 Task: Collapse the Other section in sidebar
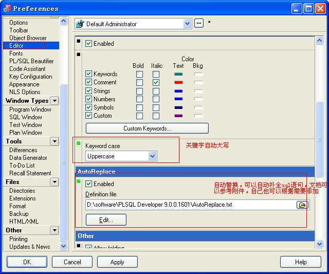(54, 230)
